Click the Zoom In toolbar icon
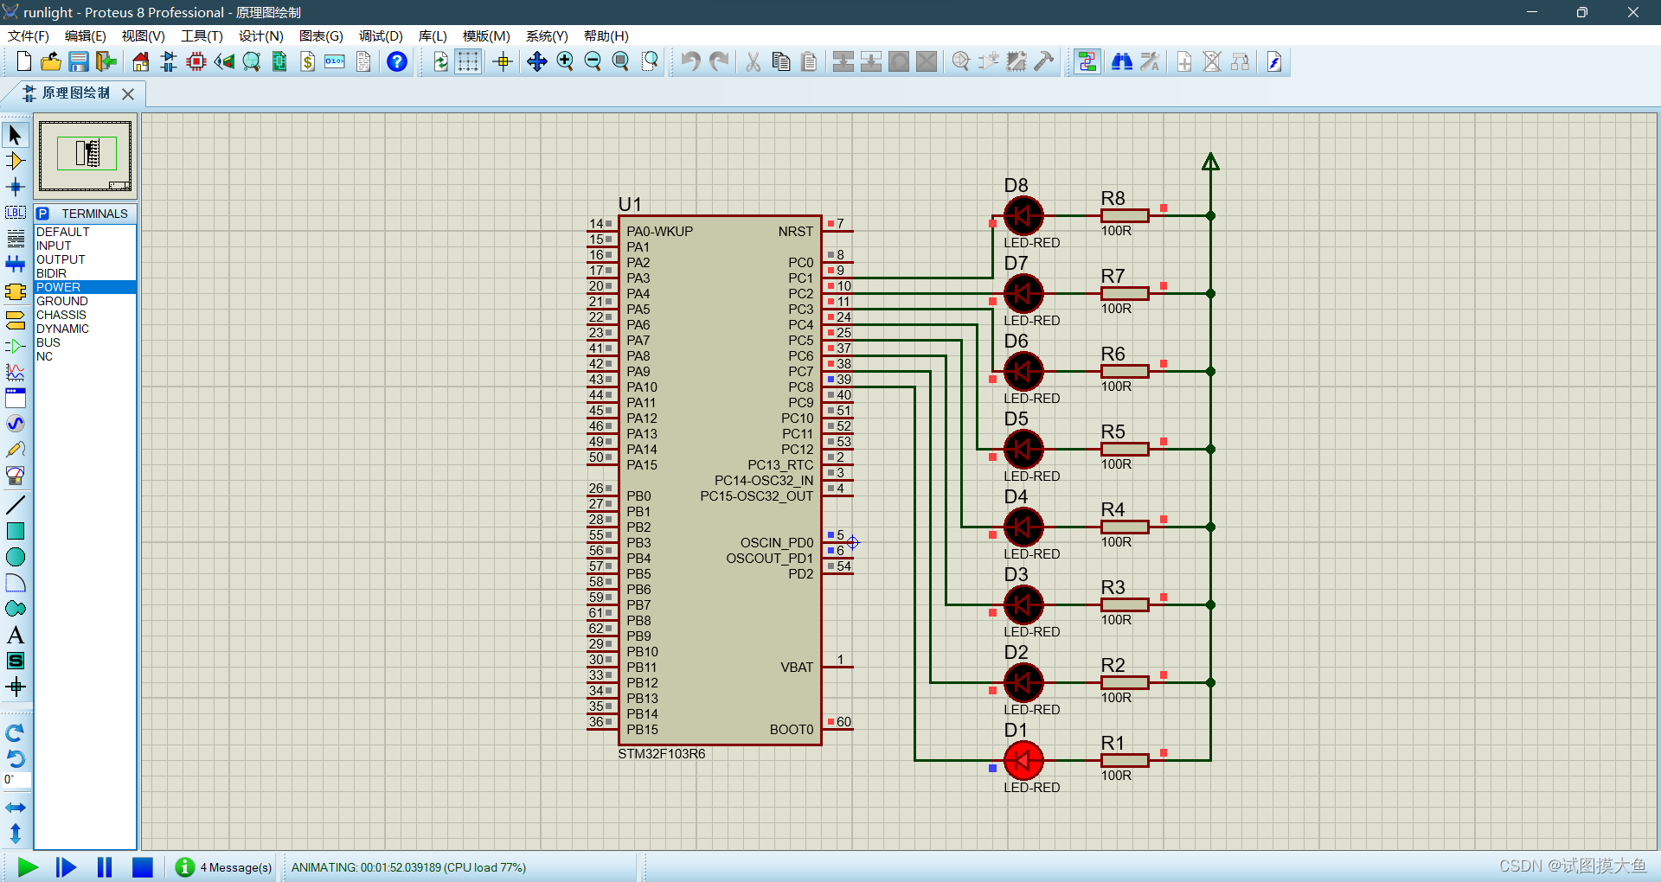 (565, 61)
